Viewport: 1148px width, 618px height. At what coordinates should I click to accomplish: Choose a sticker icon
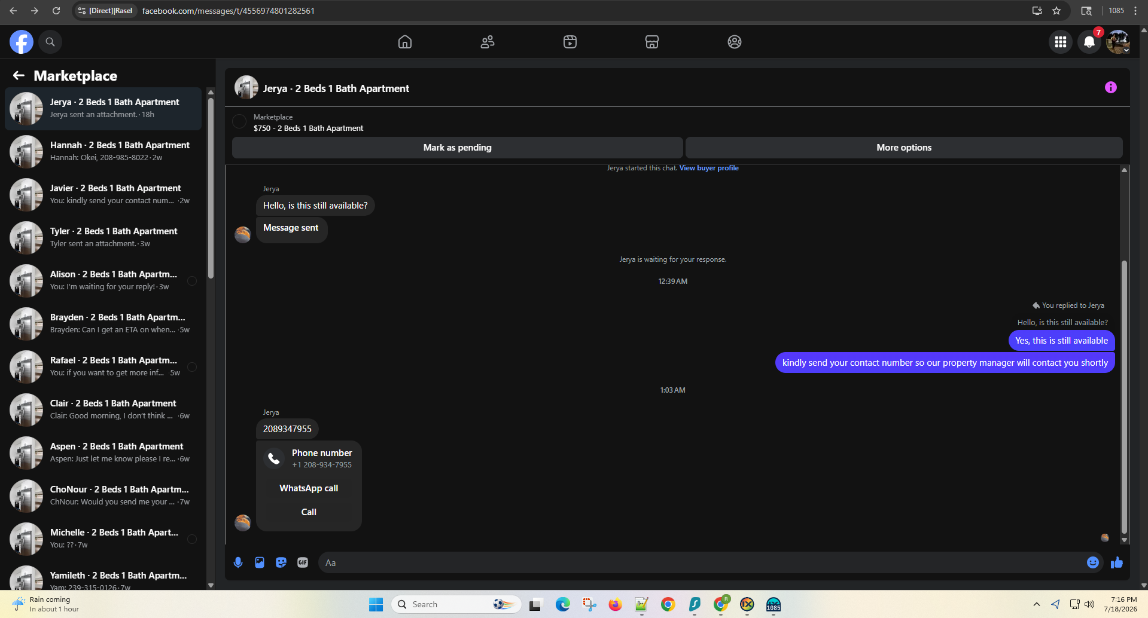(x=281, y=562)
